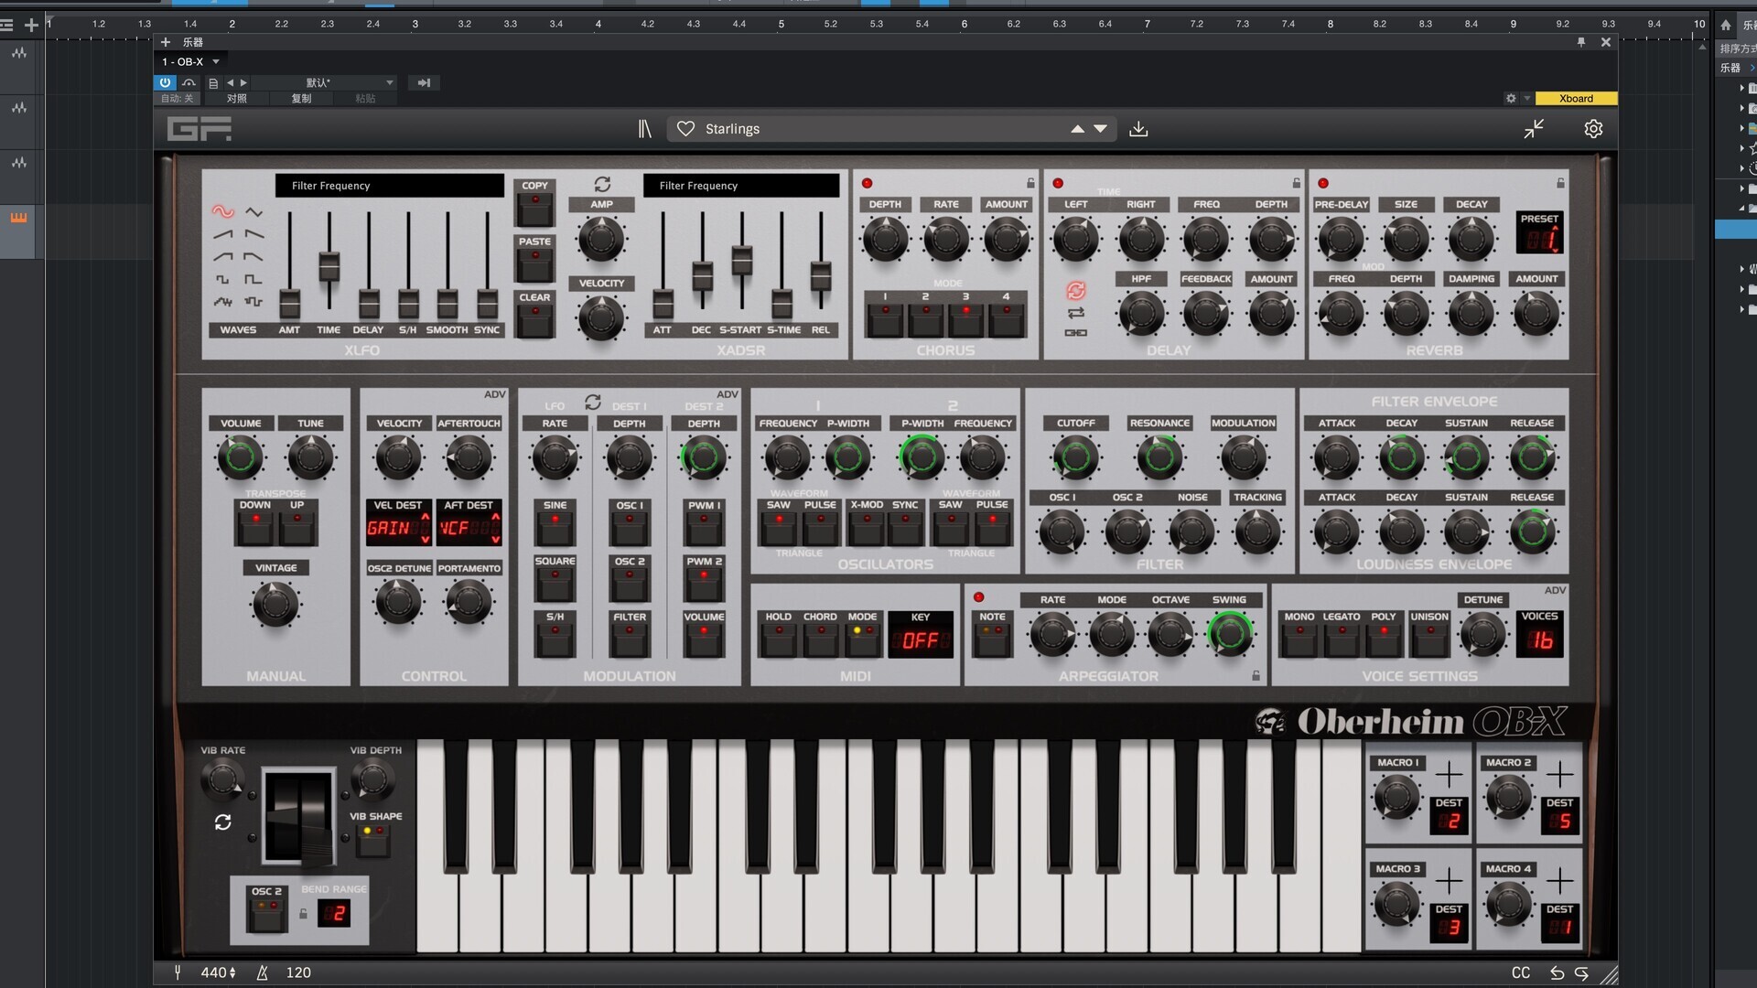This screenshot has width=1757, height=988.
Task: Open ADV panel in Voice Settings
Action: pyautogui.click(x=1556, y=590)
